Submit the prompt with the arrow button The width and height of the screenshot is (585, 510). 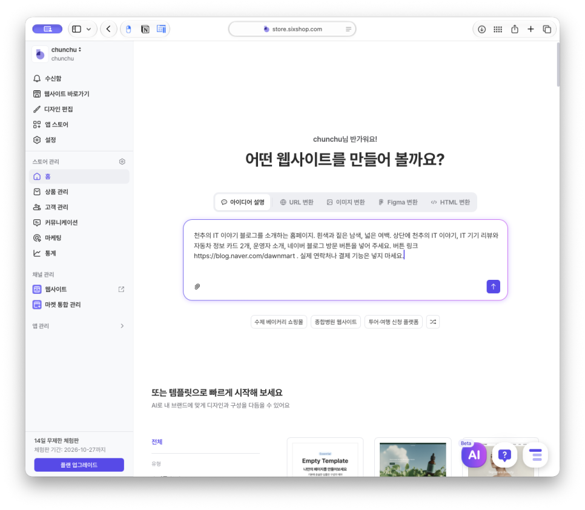pyautogui.click(x=493, y=286)
